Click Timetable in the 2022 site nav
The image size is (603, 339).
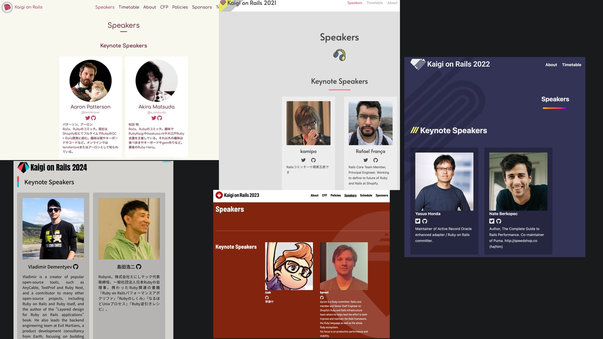click(x=572, y=65)
